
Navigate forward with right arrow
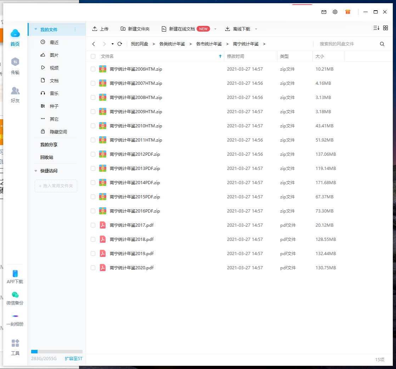(104, 44)
